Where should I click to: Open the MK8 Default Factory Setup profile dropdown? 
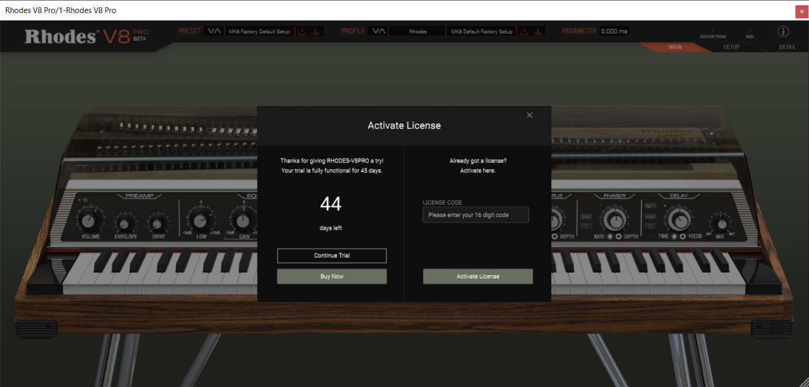481,31
